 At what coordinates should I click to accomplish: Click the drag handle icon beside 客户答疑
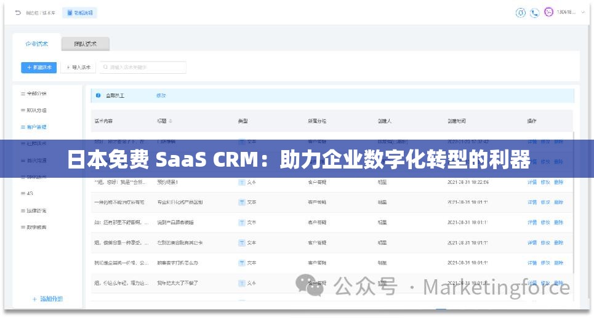tap(23, 127)
